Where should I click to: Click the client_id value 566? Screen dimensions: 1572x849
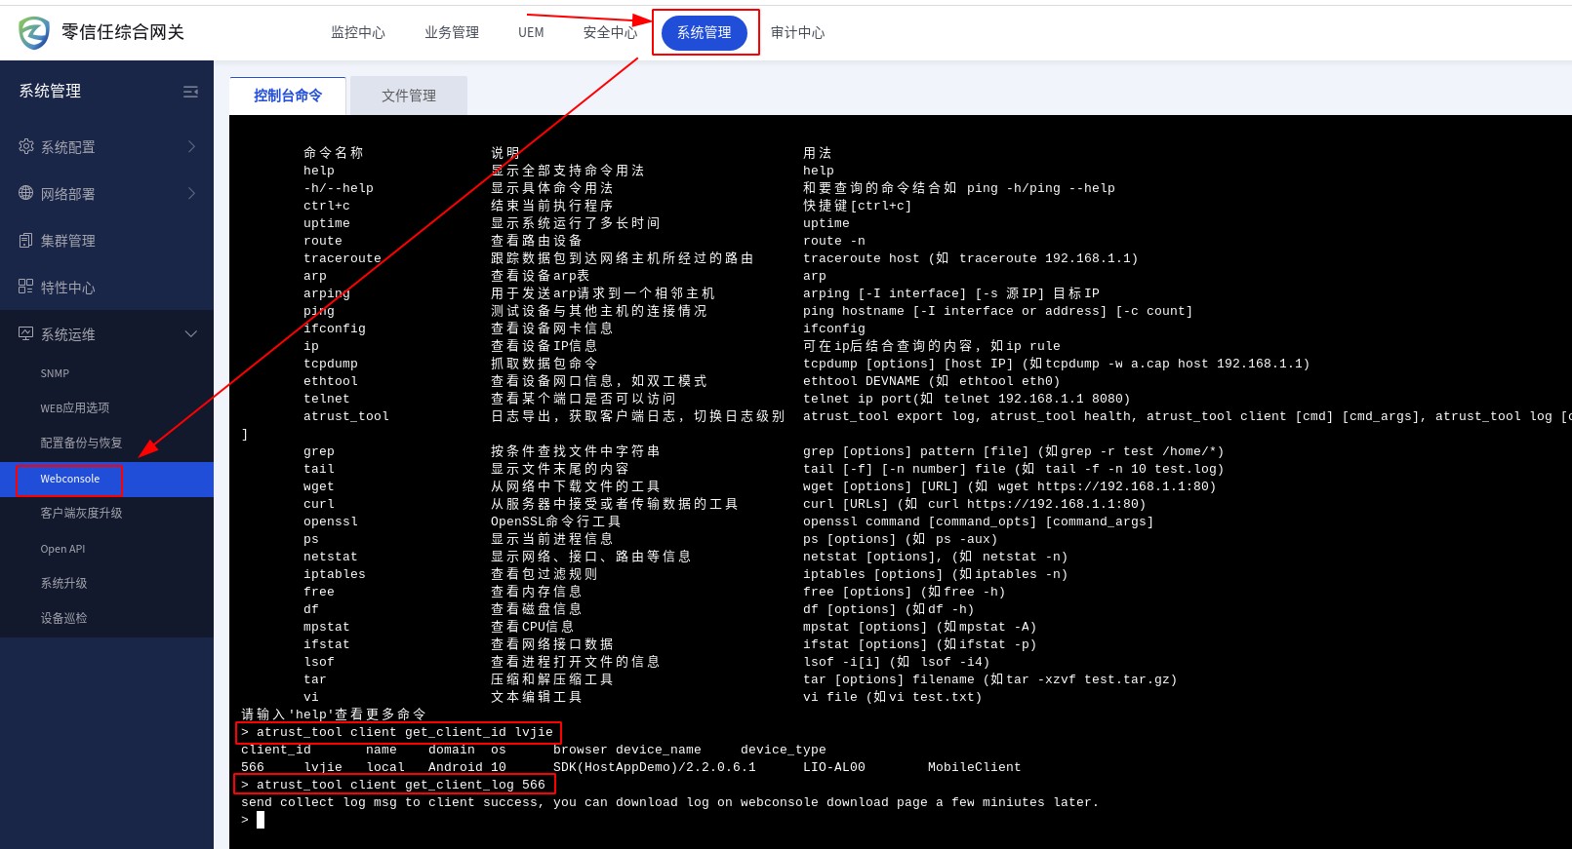(253, 767)
